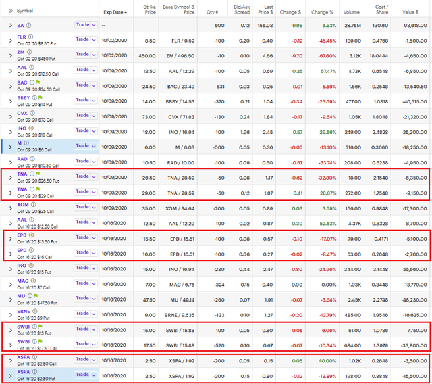Select the 93,618.00 value cell for BA

point(416,26)
